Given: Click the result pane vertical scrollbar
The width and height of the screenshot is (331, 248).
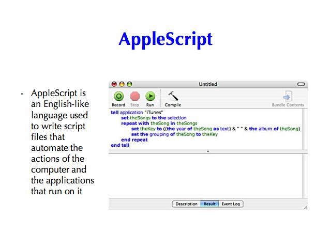Looking at the screenshot, I should 304,176.
